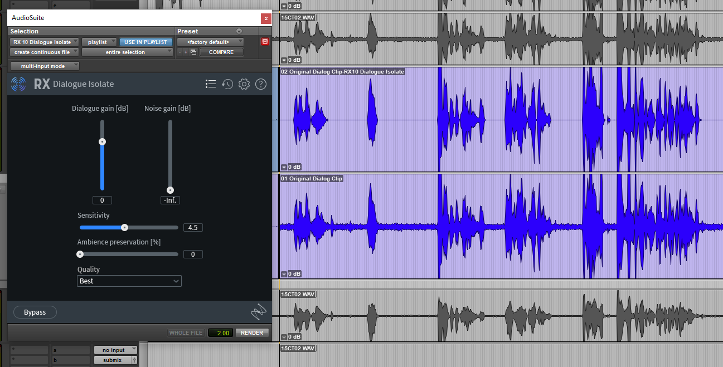
Task: Click the Sensitivity 4.5 value field
Action: click(193, 228)
